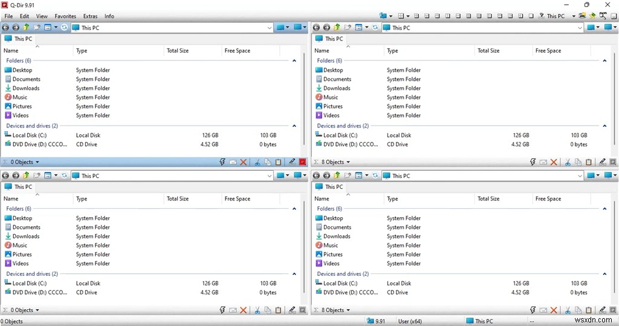Screen dimensions: 619x326
Task: Collapse Devices and drives group in top-right pane
Action: [604, 126]
